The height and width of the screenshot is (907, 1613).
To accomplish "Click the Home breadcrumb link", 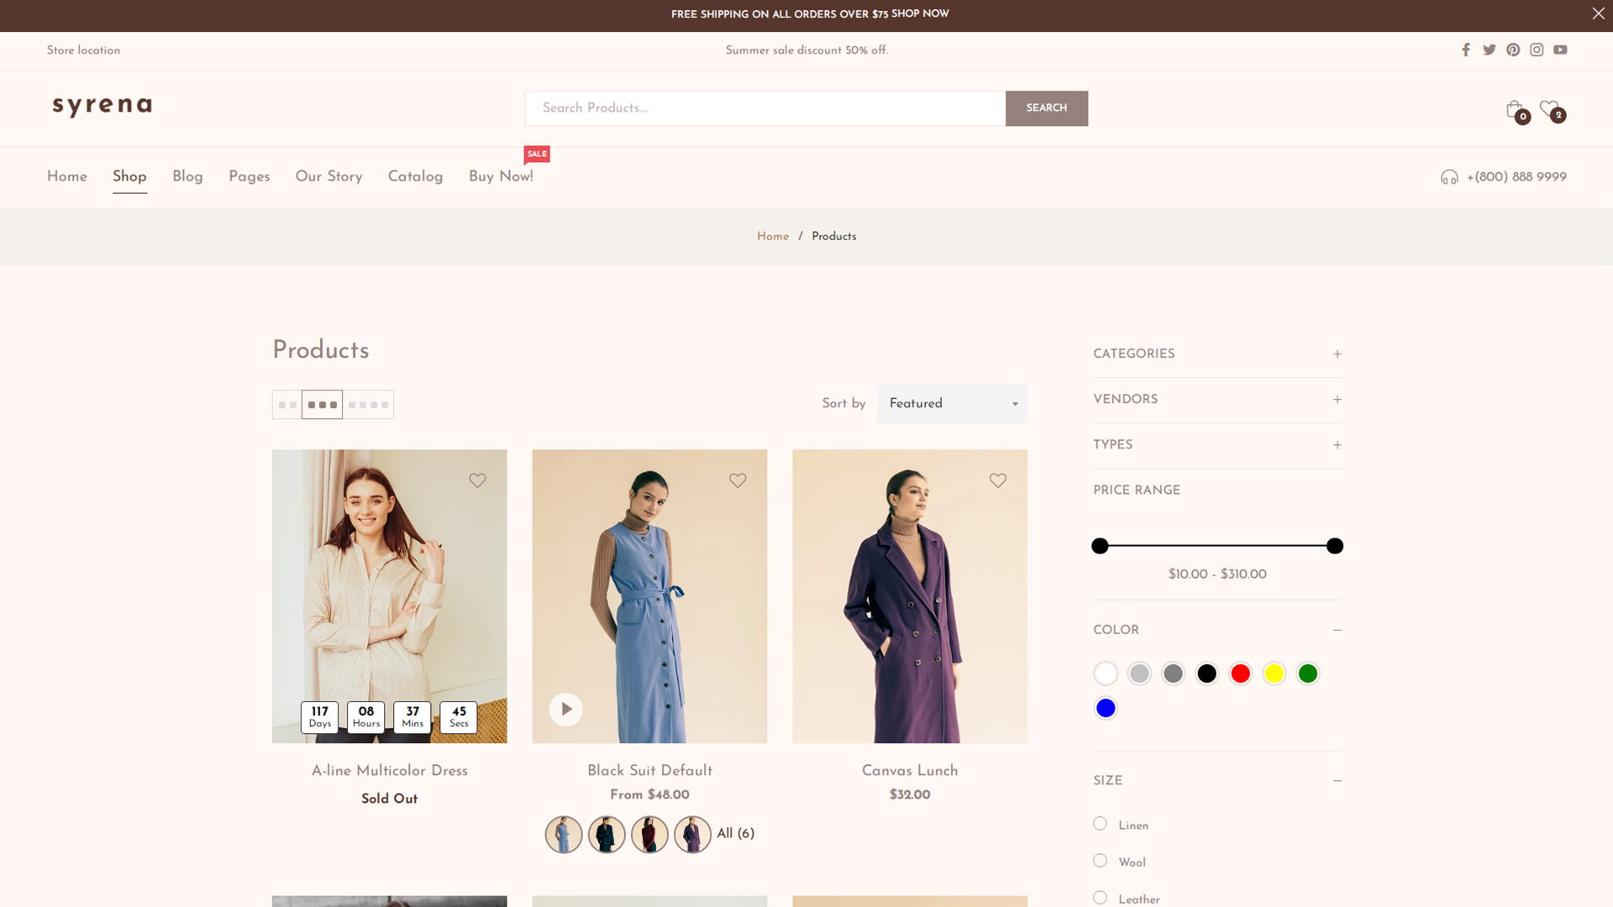I will [x=773, y=236].
